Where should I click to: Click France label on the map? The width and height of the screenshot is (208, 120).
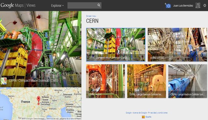click(26, 102)
